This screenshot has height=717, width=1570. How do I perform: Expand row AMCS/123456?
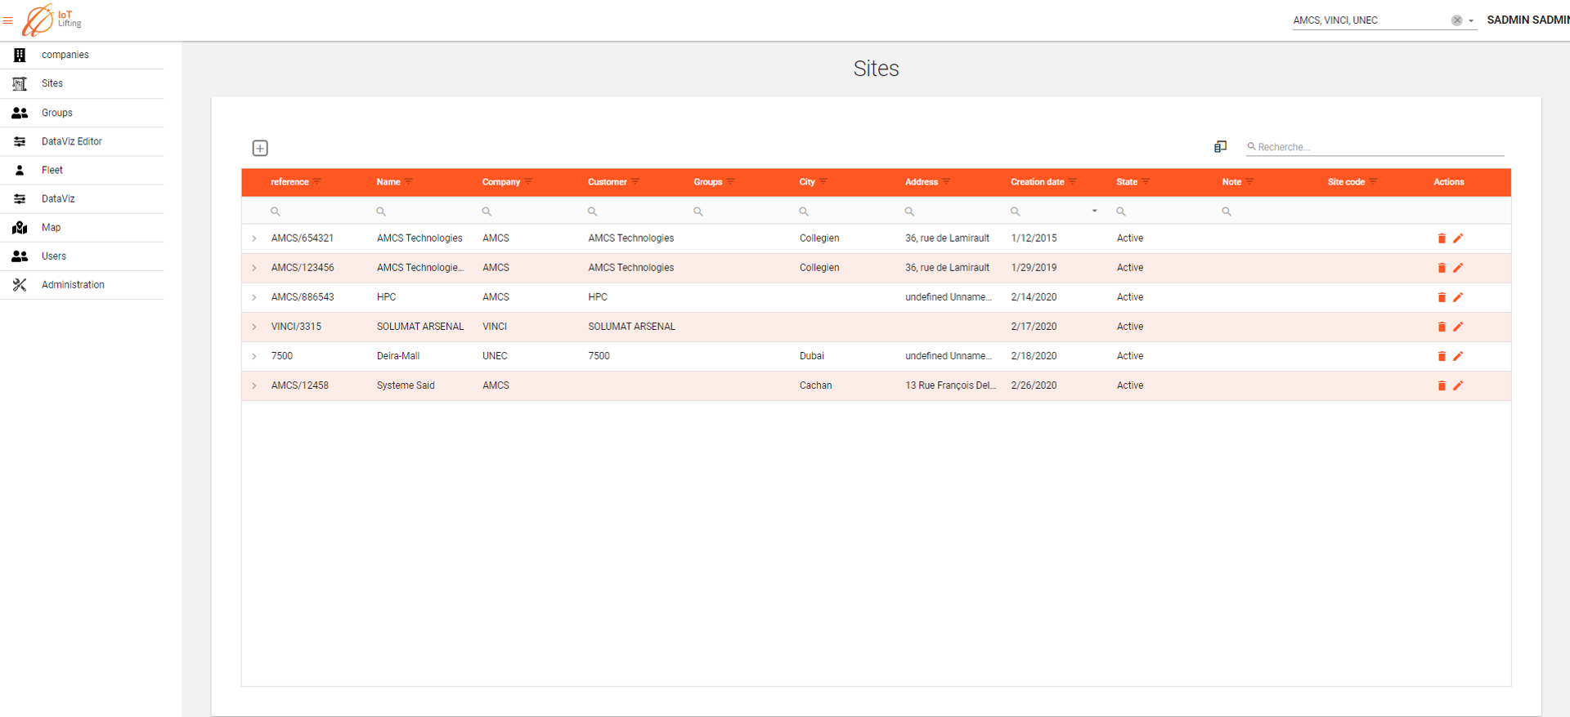click(x=254, y=268)
